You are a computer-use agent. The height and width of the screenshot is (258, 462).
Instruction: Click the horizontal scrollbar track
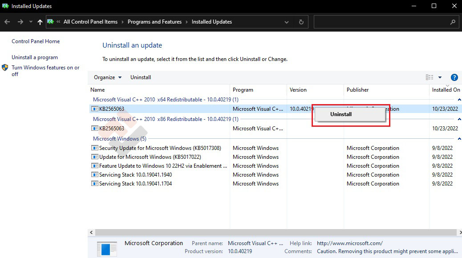(267, 232)
